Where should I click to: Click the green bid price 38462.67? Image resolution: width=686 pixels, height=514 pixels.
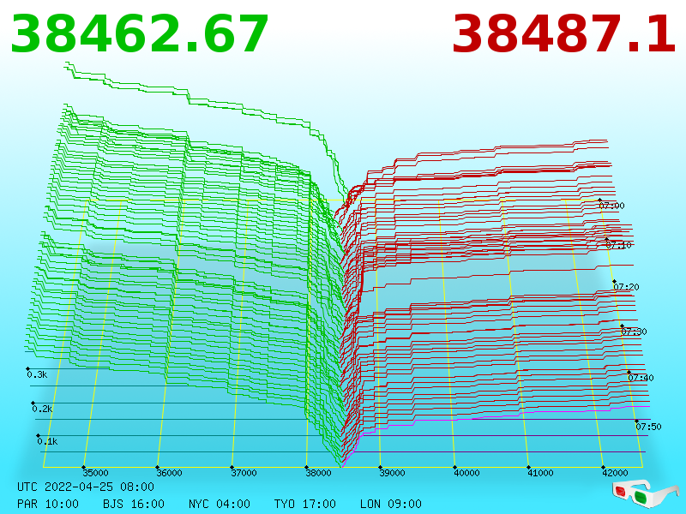pos(139,34)
